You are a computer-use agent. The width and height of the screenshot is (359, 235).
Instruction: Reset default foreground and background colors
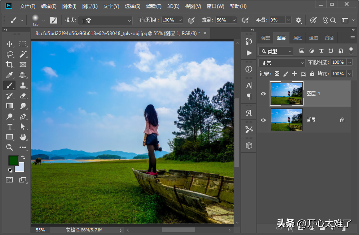point(10,170)
